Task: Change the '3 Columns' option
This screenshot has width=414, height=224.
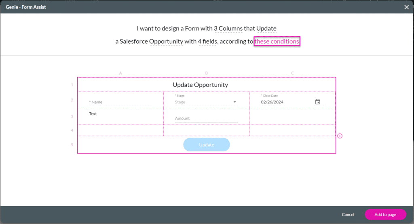Action: coord(228,29)
